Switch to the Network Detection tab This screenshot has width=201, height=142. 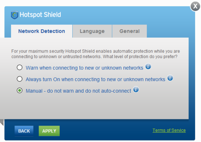tap(42, 31)
